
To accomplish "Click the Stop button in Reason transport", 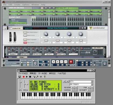I will pos(54,62).
